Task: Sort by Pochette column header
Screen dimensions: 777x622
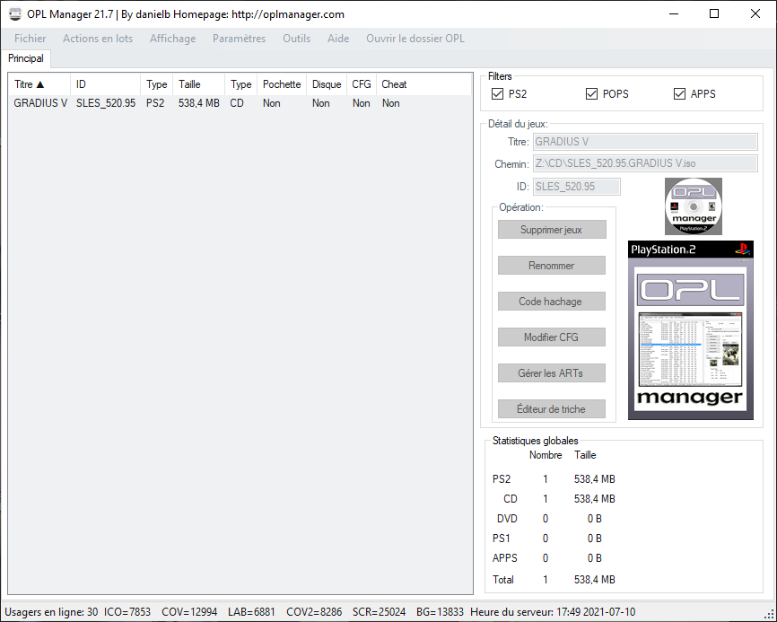Action: (x=282, y=84)
